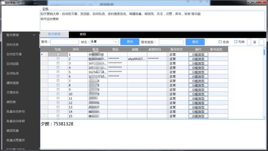
Task: Click 分配类型 button in row 8
Action: click(198, 85)
